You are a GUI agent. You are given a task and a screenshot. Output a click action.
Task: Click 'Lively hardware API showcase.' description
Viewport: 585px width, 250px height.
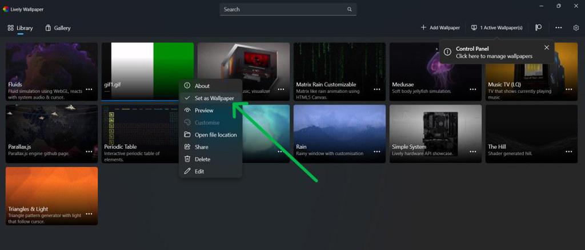point(422,153)
